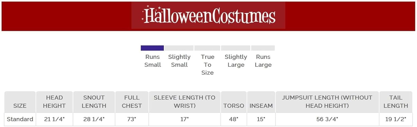Click the SLEEVE LENGTH (TO WRIST) header
Screen dimensions: 417x127
(x=185, y=102)
